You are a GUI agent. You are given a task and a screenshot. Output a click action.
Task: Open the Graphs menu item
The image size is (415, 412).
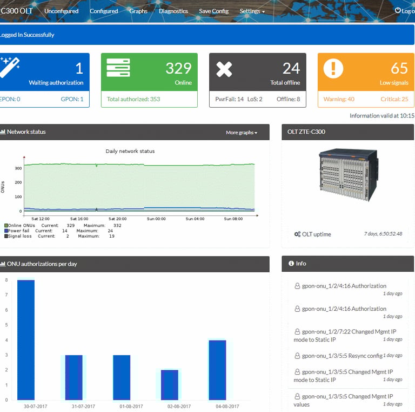[138, 11]
